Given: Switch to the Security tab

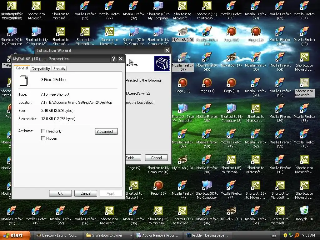Looking at the screenshot, I should 59,68.
